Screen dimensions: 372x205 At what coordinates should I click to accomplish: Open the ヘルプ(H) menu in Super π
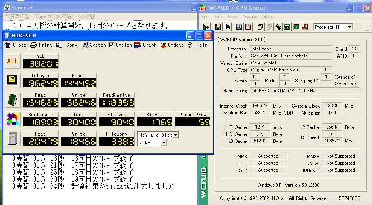(87, 16)
